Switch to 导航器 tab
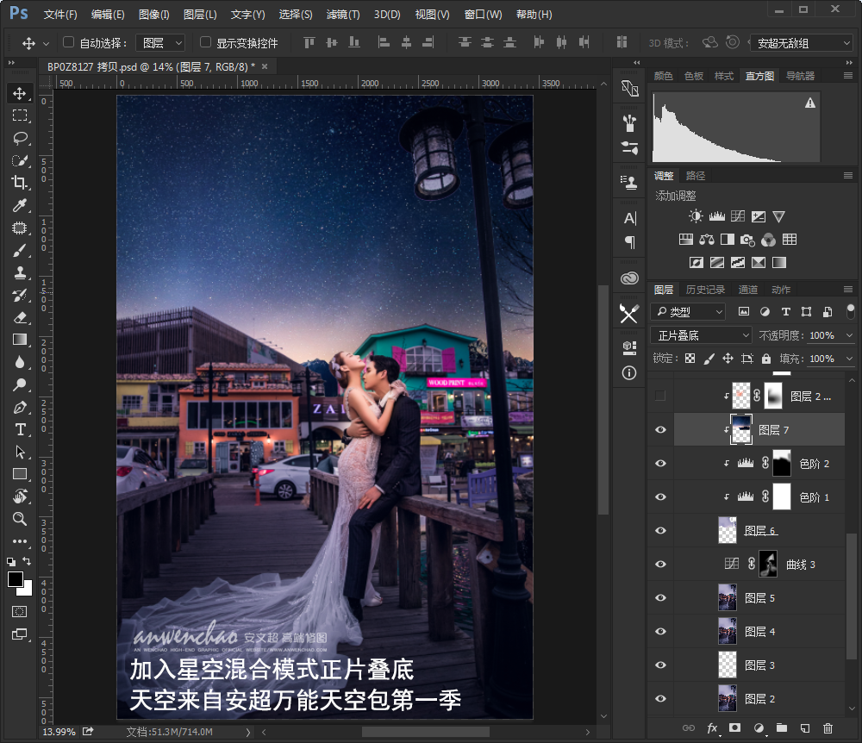This screenshot has height=743, width=862. point(800,76)
